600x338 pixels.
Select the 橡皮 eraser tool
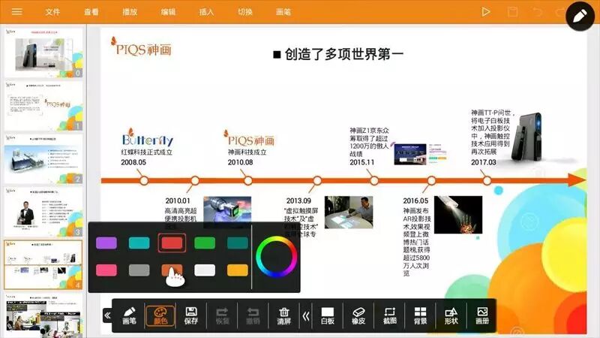(358, 315)
